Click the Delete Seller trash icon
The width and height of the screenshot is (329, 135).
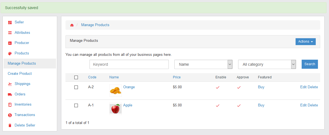10,125
